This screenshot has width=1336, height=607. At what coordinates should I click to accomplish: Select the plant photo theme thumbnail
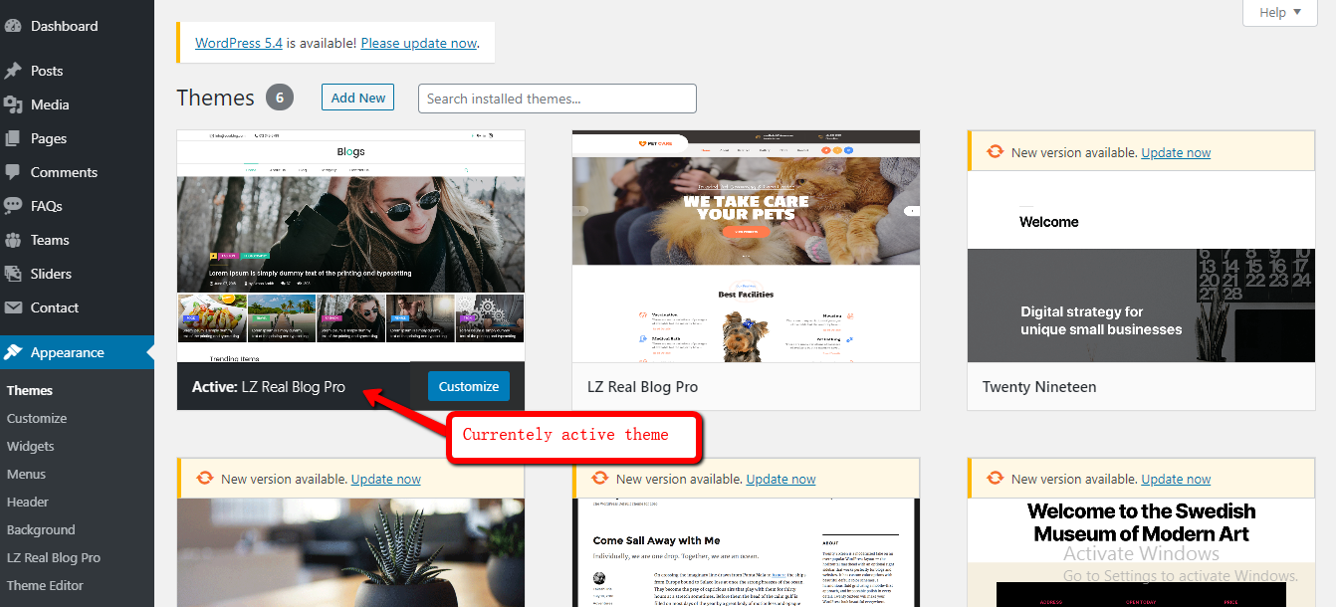[x=350, y=553]
